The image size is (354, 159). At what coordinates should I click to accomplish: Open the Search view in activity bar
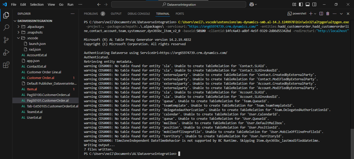point(6,27)
